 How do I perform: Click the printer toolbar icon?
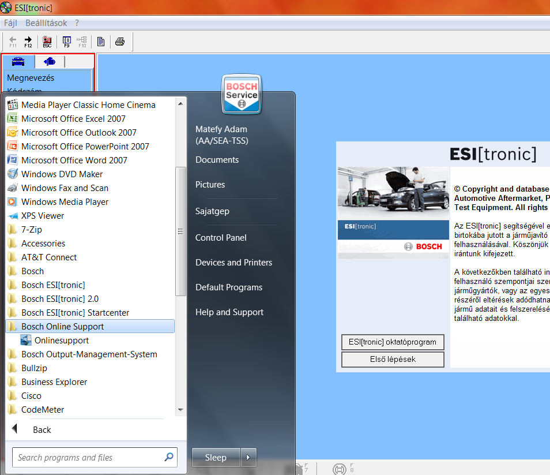pyautogui.click(x=120, y=42)
